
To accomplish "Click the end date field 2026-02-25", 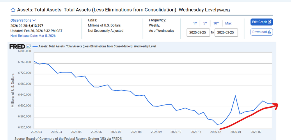I will pyautogui.click(x=226, y=33).
